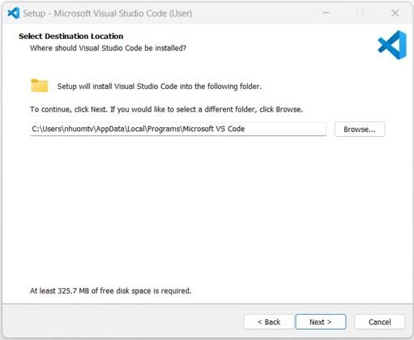Click 'nhuomtv' in the destination path field

tap(79, 129)
